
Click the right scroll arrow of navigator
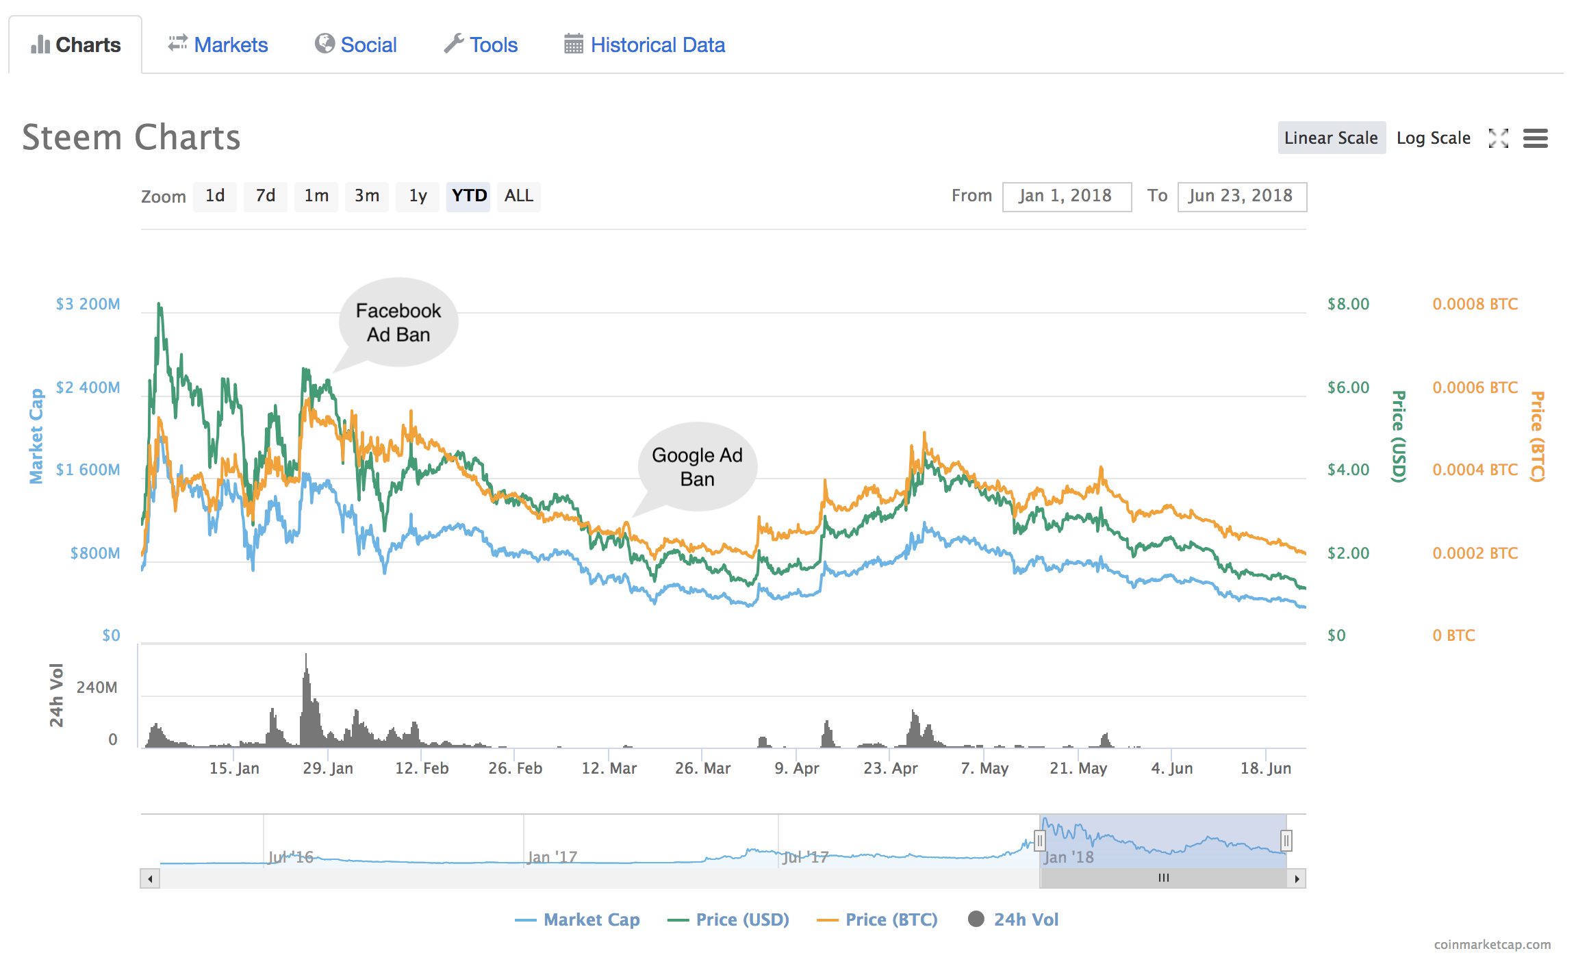(1297, 878)
